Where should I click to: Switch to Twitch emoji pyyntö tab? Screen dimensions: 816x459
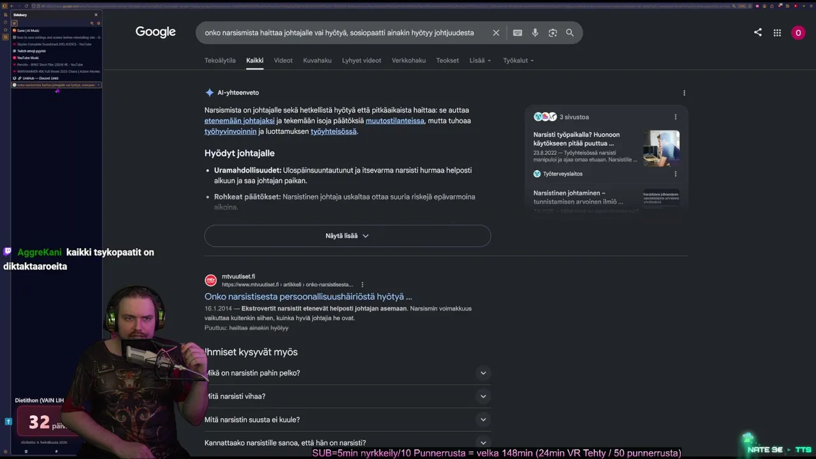pos(56,51)
